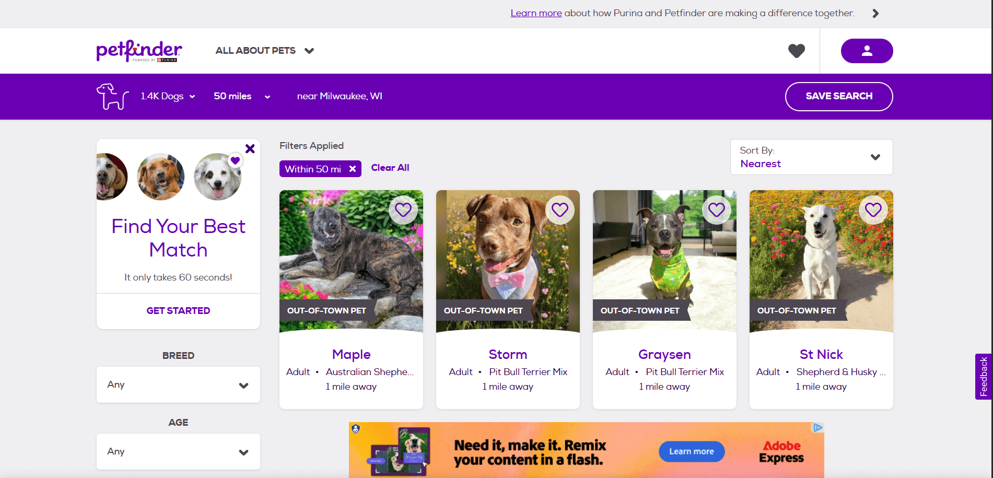The width and height of the screenshot is (993, 478).
Task: Close the Find Your Best Match card
Action: (x=250, y=149)
